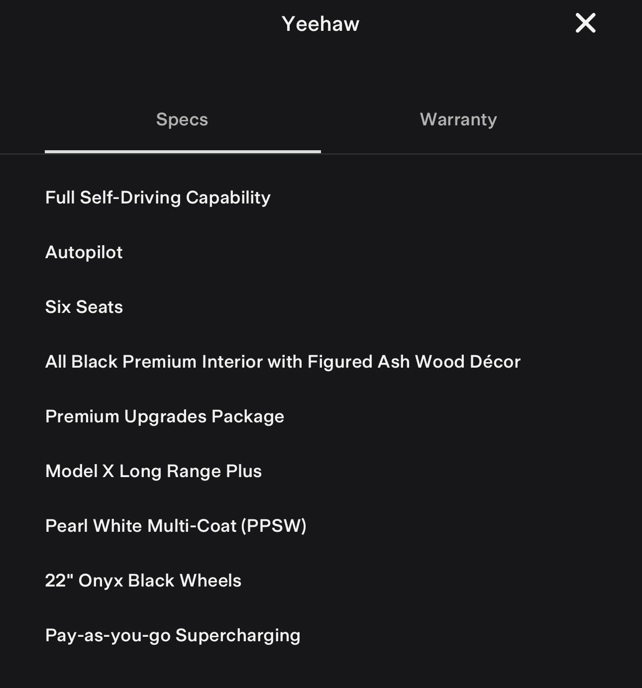Click the (PPSW) paint code text
This screenshot has height=688, width=642.
coord(274,526)
